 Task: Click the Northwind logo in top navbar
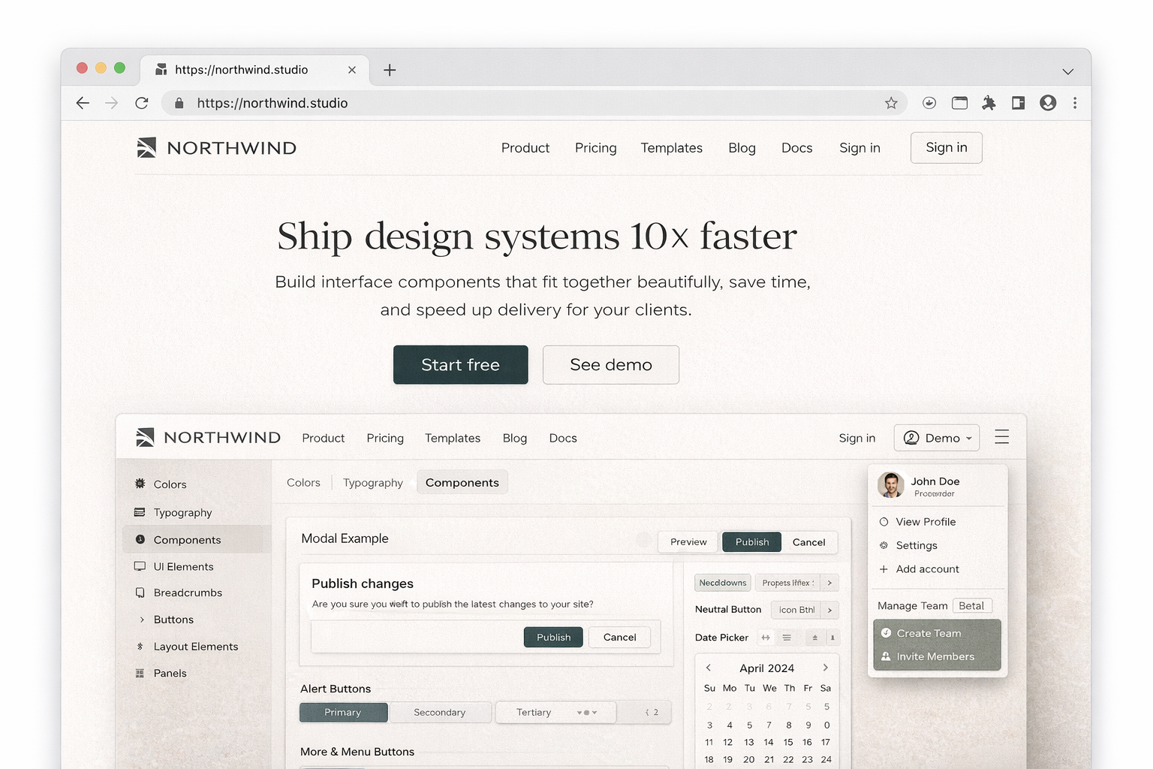(x=217, y=148)
